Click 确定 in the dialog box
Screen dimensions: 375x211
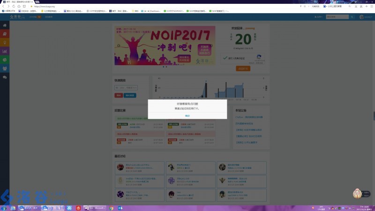click(x=187, y=115)
